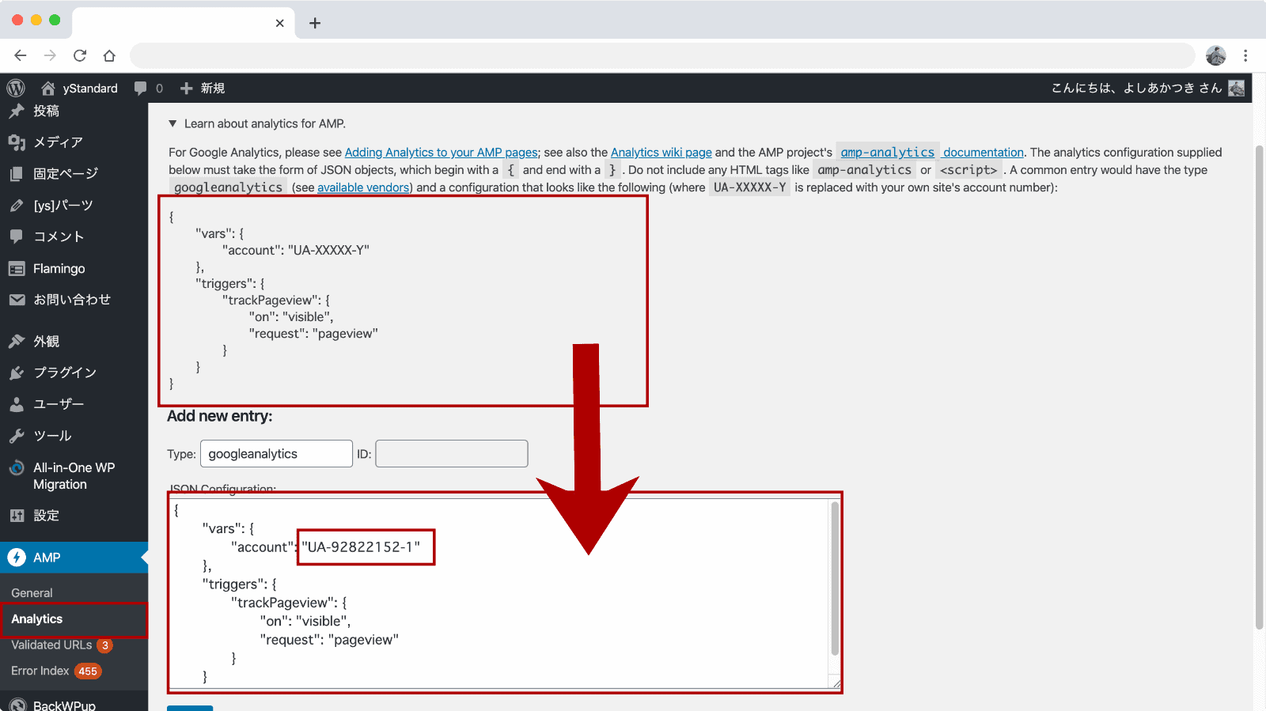This screenshot has width=1266, height=711.
Task: Click the Type input field
Action: click(276, 454)
